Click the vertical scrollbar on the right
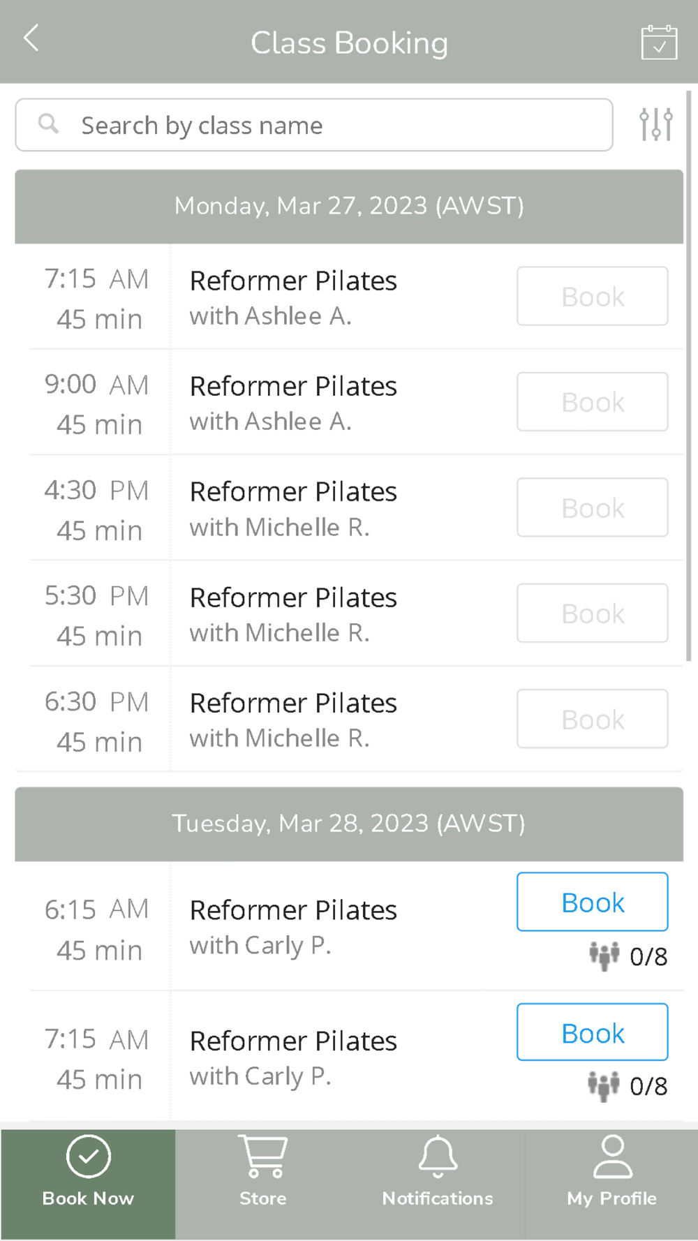The height and width of the screenshot is (1241, 698). point(689,377)
